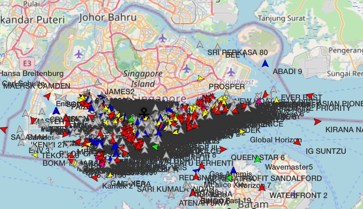Click the Global Horizon ship name
The width and height of the screenshot is (363, 209).
coord(276,140)
